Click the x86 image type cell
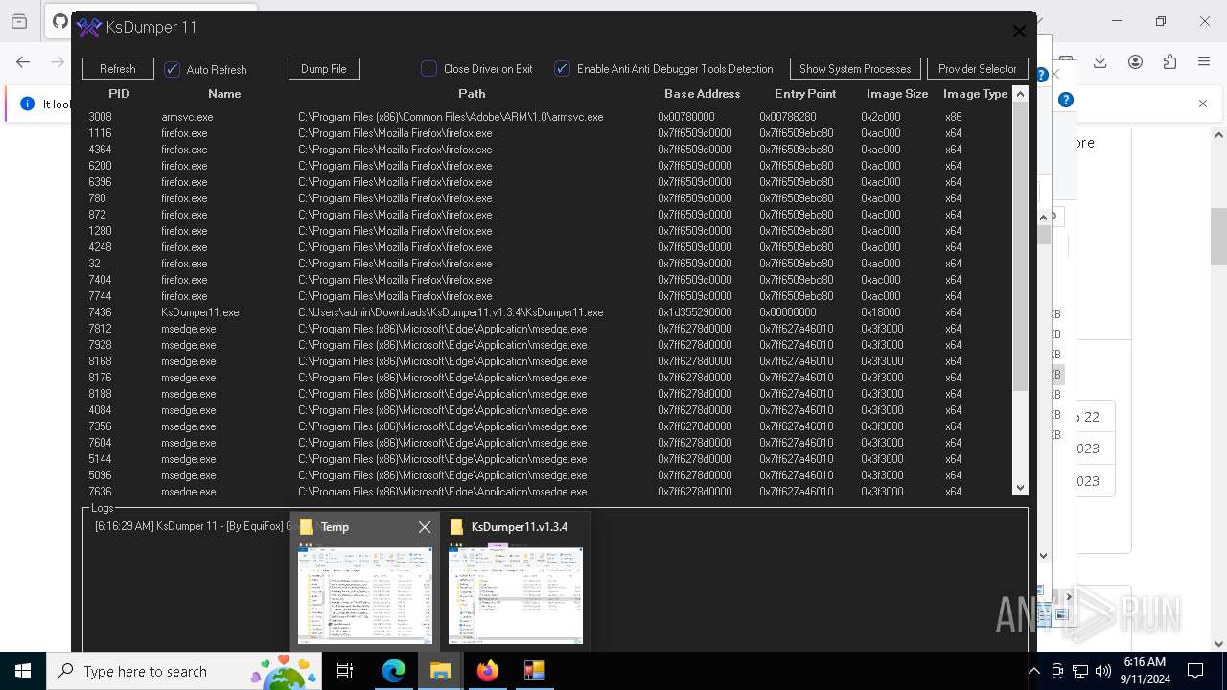This screenshot has width=1227, height=690. (953, 117)
